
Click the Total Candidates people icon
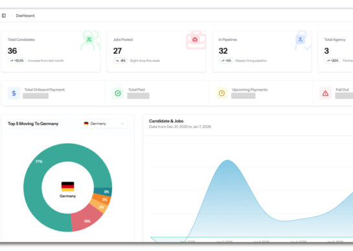coord(89,39)
